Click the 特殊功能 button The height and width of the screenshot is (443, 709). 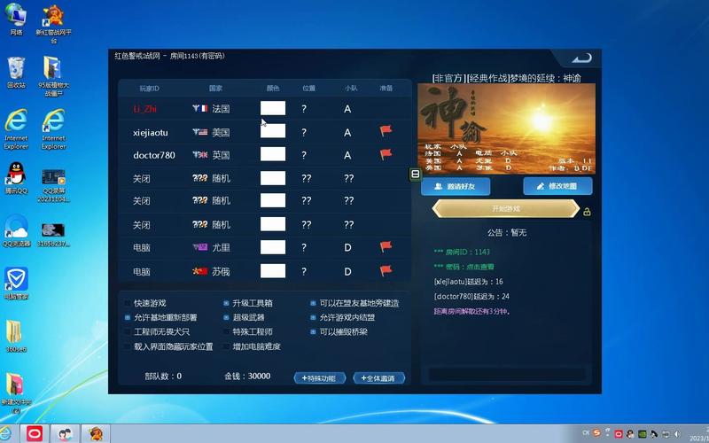pyautogui.click(x=319, y=377)
